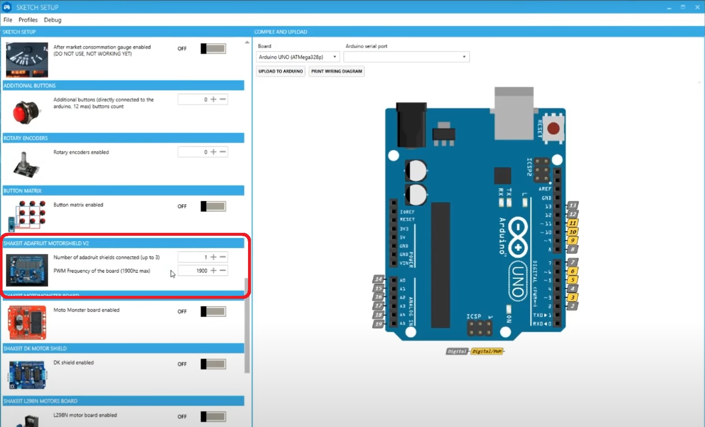Click the Adafruit motorshield board image
The image size is (705, 427).
click(x=27, y=270)
